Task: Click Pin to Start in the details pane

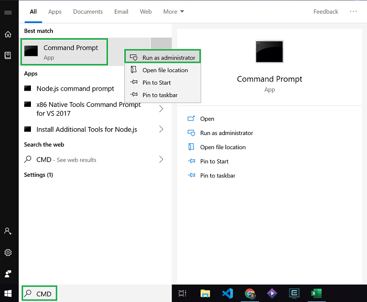Action: [214, 161]
